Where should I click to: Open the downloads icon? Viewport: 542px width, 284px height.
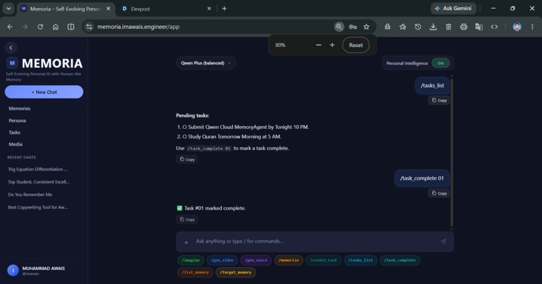click(x=433, y=27)
